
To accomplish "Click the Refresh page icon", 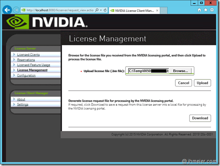I will [x=105, y=10].
